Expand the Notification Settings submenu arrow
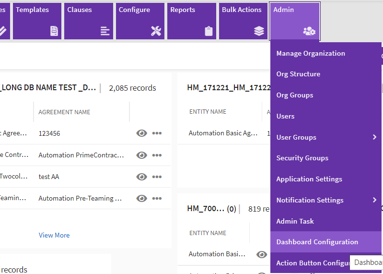383x274 pixels. [374, 200]
